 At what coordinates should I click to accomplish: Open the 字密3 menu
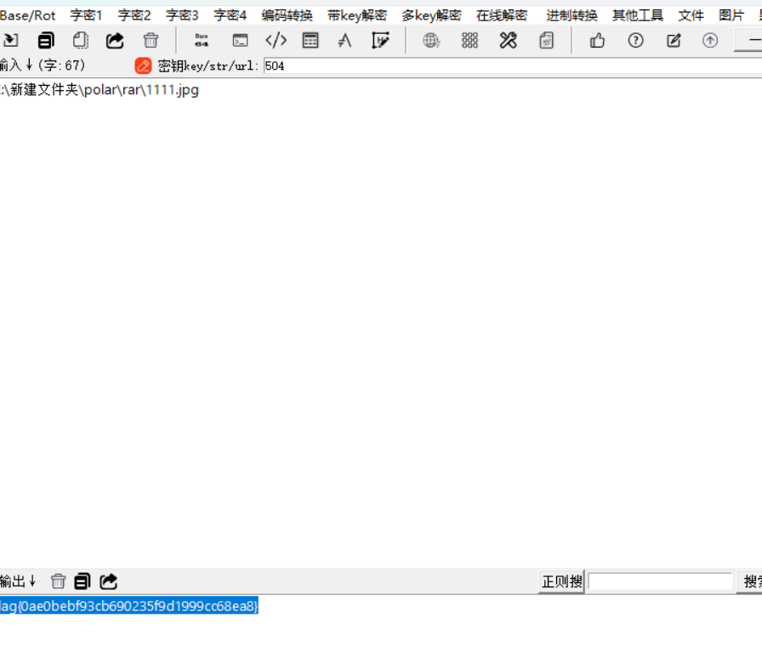click(182, 15)
